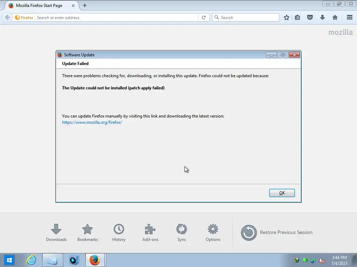Click Restore Previous Session button
The height and width of the screenshot is (267, 357).
[x=276, y=233]
